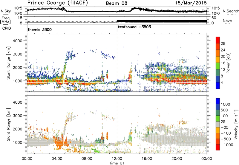Click the "4000" tick on velocity panel range axis
This screenshot has height=165, width=239.
[17, 102]
